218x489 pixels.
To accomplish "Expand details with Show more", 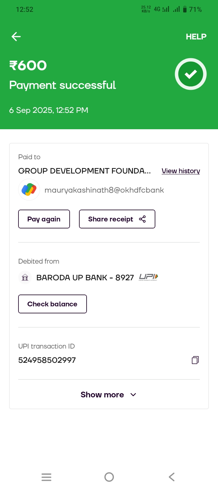I will 102,395.
